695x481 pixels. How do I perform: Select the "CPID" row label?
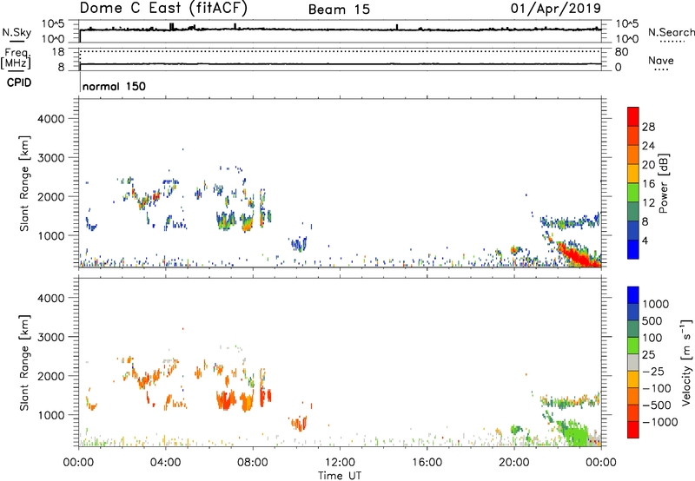[19, 82]
